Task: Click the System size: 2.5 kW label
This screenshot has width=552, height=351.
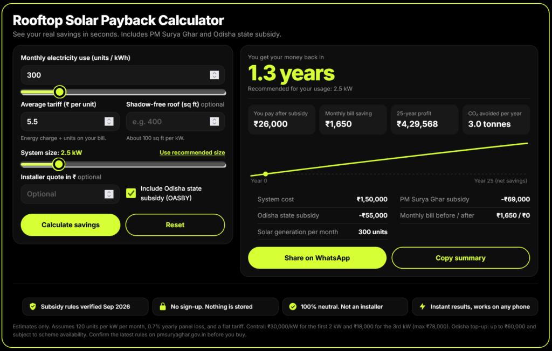Action: 51,153
